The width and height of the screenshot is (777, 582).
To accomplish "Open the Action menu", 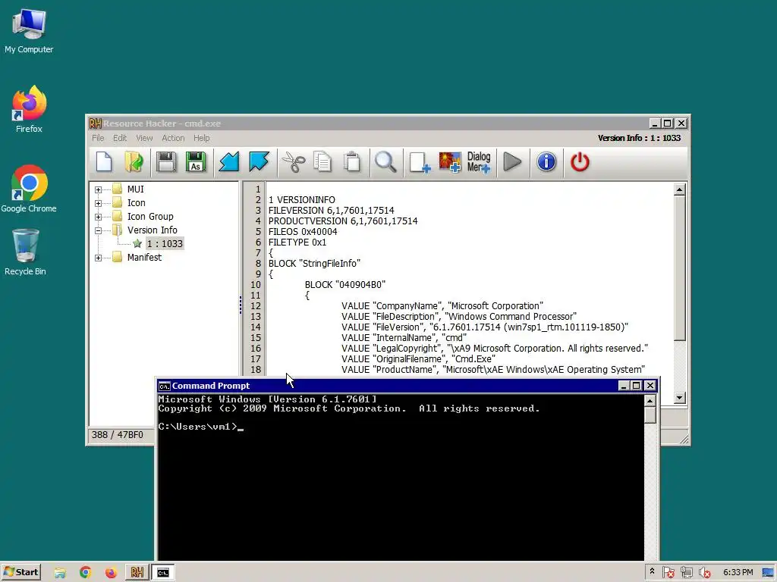I will (x=173, y=138).
